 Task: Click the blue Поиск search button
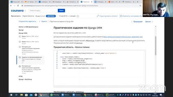coord(61,11)
